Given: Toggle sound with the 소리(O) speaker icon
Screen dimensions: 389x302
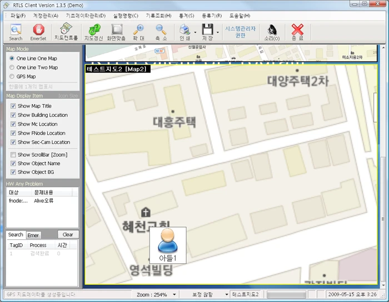Looking at the screenshot, I should click(272, 32).
